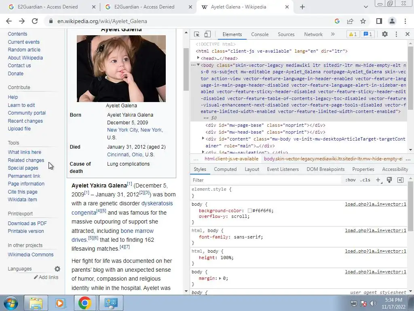Select html.client-js.ve-available breadcrumb

pyautogui.click(x=231, y=159)
